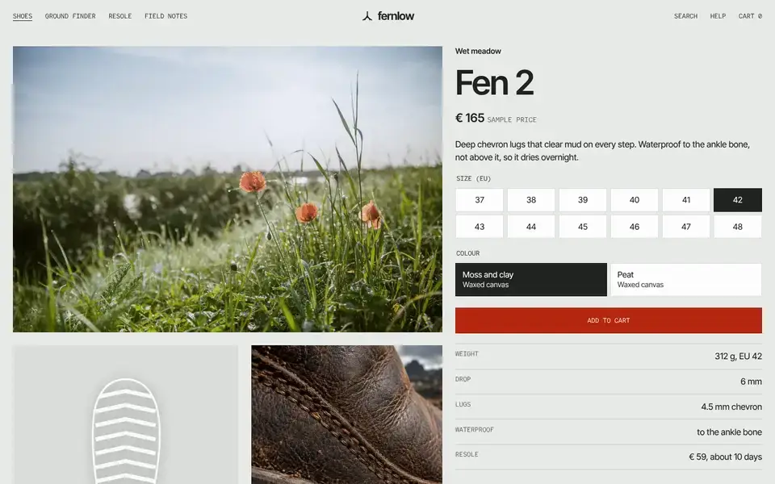The height and width of the screenshot is (484, 775).
Task: Select size 46
Action: coord(635,227)
